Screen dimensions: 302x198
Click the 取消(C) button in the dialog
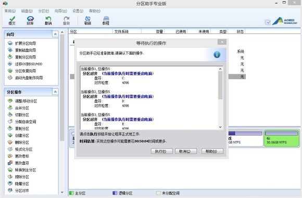[x=186, y=151]
